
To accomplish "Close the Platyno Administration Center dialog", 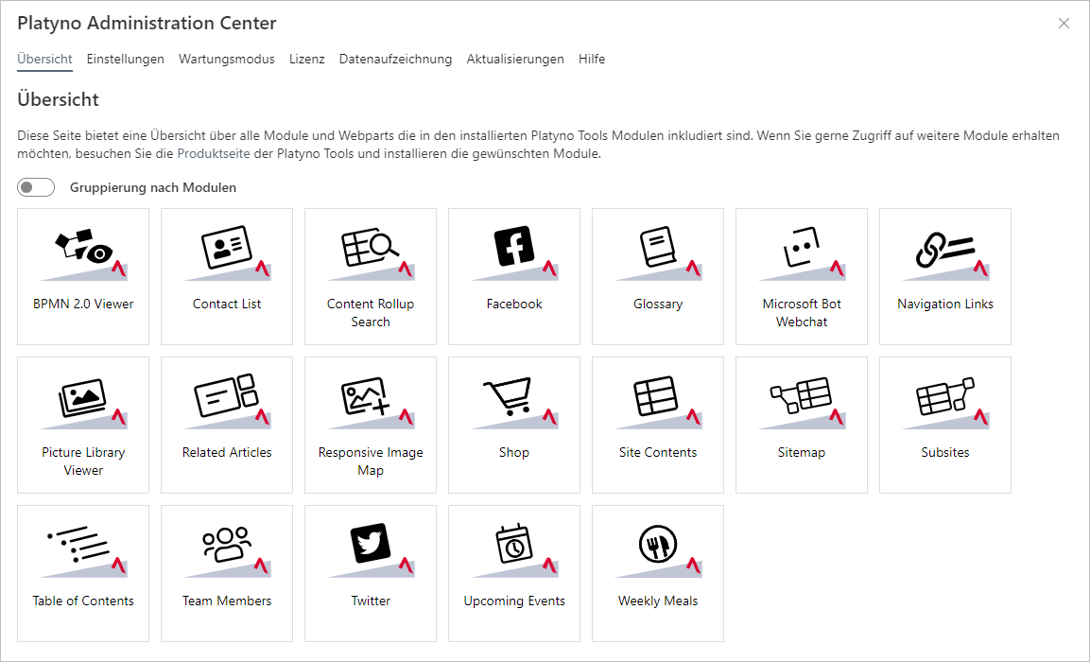I will tap(1064, 24).
